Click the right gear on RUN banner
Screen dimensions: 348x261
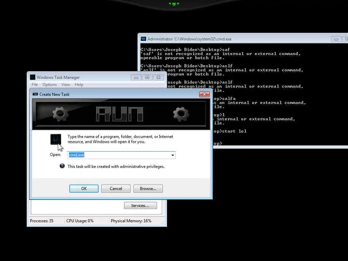click(x=181, y=114)
